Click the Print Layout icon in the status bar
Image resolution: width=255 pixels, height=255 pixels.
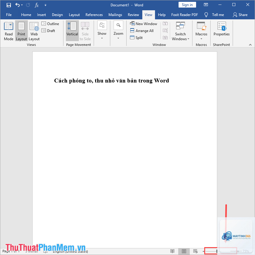(x=184, y=251)
